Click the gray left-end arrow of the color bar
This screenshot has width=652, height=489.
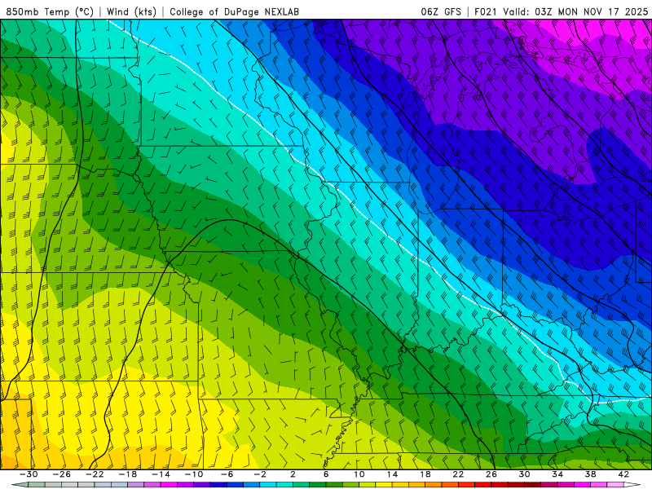tap(20, 485)
